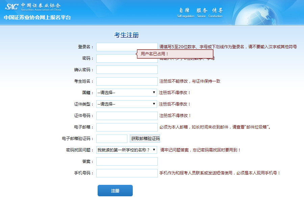Click the 考生注册 page heading
The height and width of the screenshot is (199, 304).
[126, 35]
